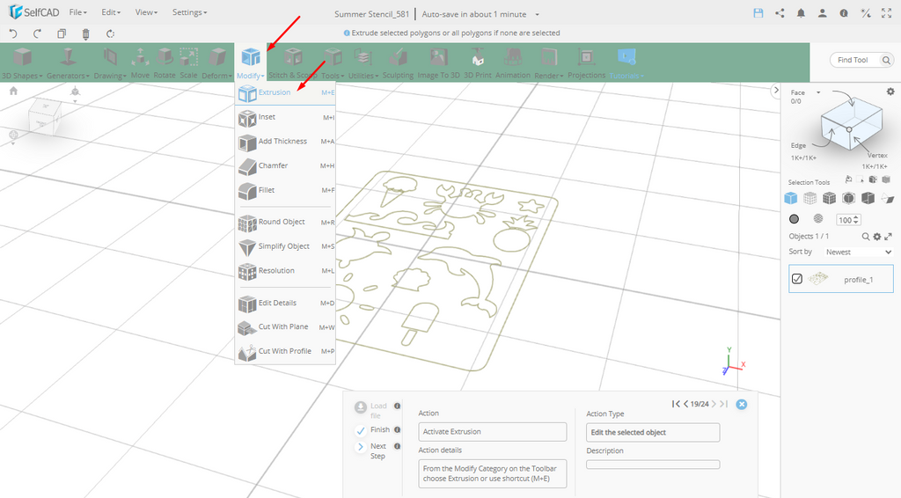This screenshot has height=498, width=901.
Task: Go to home view icon
Action: (x=13, y=91)
